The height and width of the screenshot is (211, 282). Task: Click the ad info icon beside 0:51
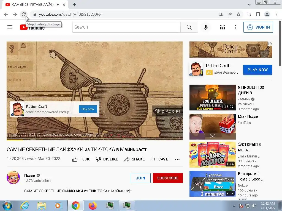[39, 135]
